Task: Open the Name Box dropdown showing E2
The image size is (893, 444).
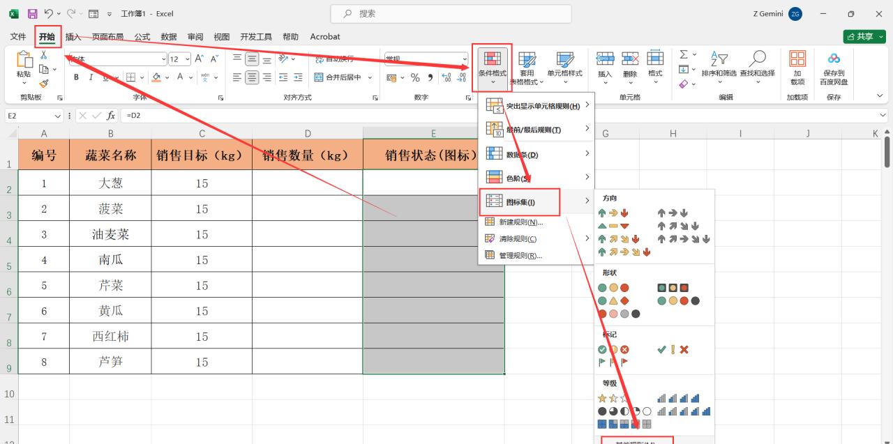Action: [x=58, y=116]
